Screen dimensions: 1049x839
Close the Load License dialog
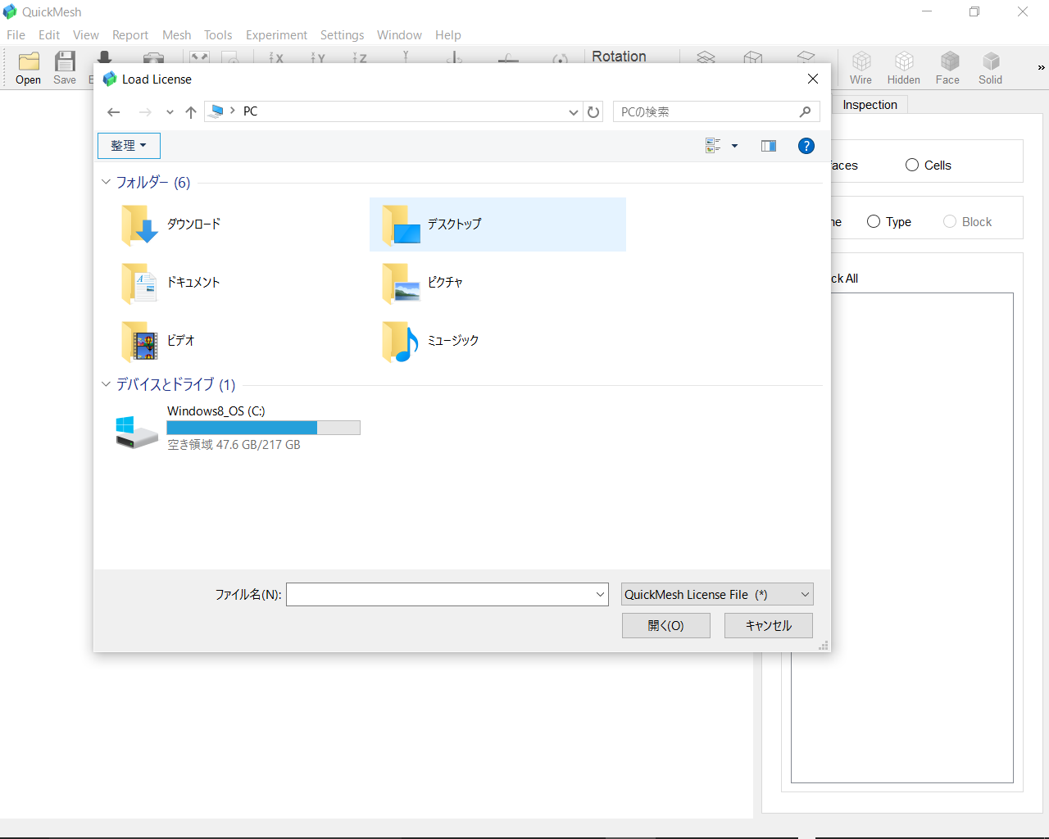[812, 79]
